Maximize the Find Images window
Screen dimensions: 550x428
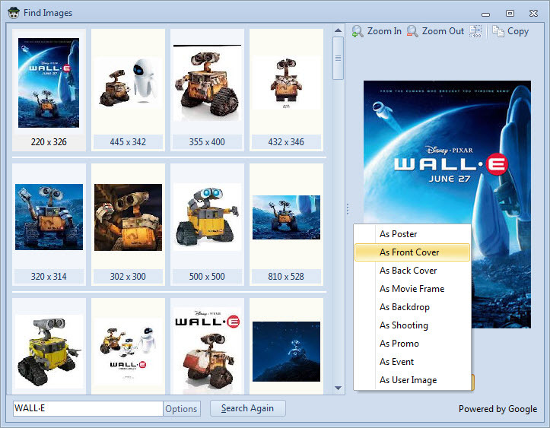(x=510, y=14)
